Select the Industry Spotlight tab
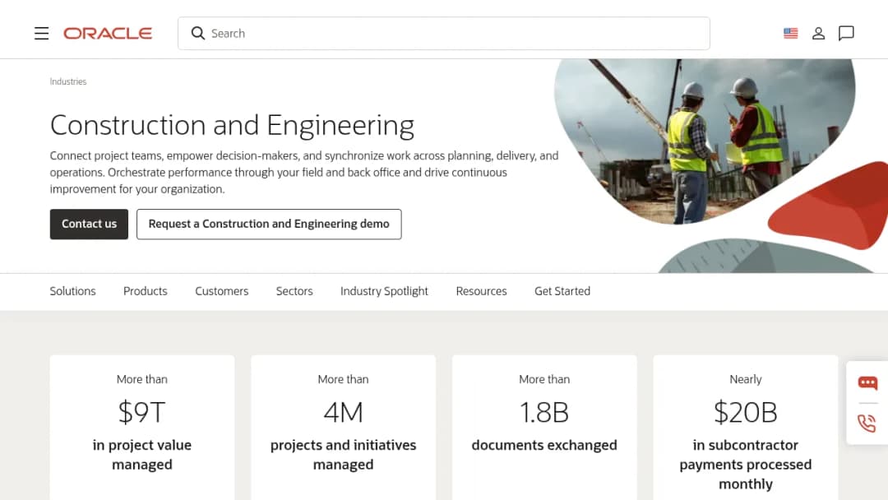Viewport: 888px width, 500px height. click(x=384, y=291)
